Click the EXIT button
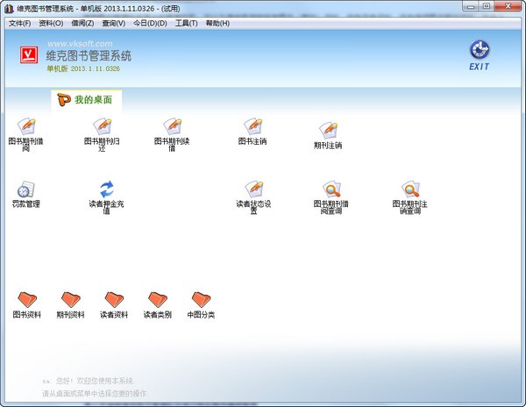Viewport: 526px width, 407px height. 480,55
